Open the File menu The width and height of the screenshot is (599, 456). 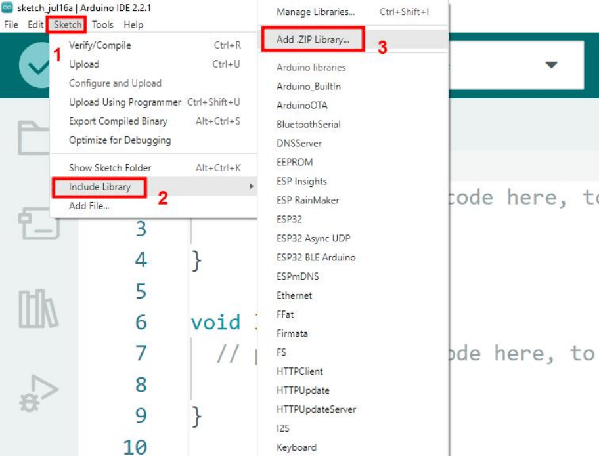11,25
